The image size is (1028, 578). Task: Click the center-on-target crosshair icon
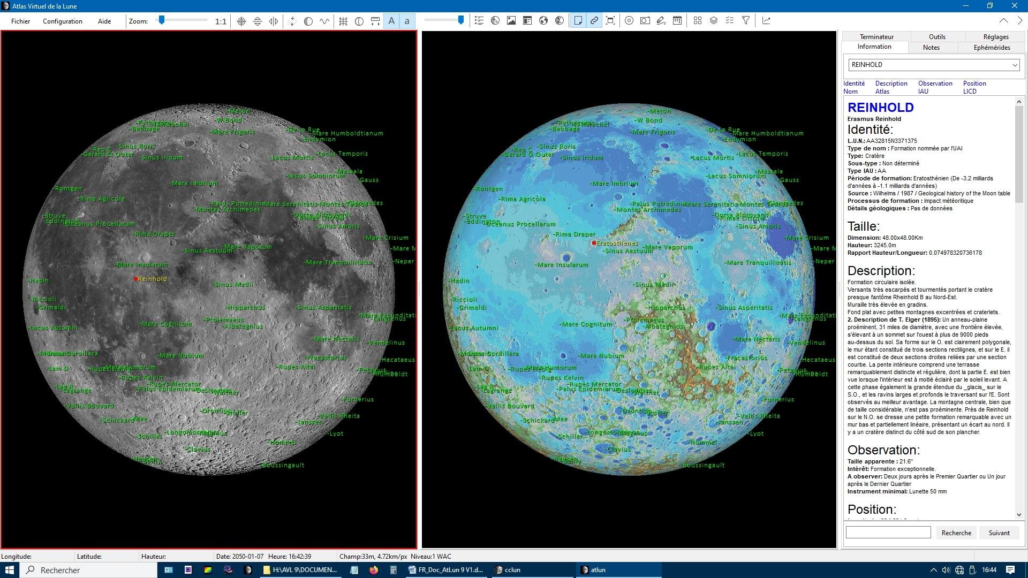[x=241, y=21]
